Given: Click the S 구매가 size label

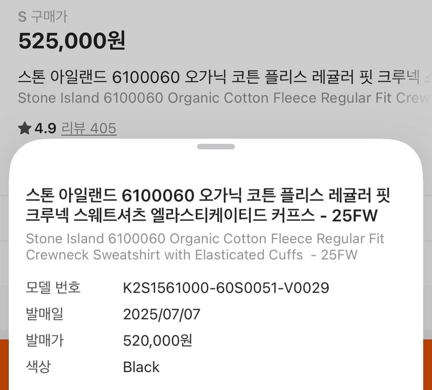Looking at the screenshot, I should click(43, 17).
